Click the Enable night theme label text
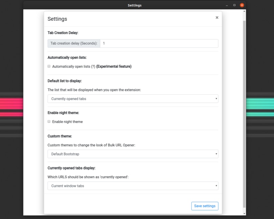Viewport: 274px width, 219px height. tap(68, 122)
